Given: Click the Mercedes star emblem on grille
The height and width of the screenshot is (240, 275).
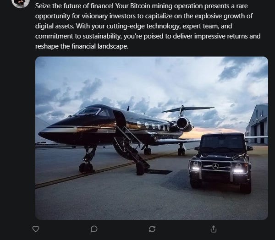Looking at the screenshot, I should [x=215, y=166].
